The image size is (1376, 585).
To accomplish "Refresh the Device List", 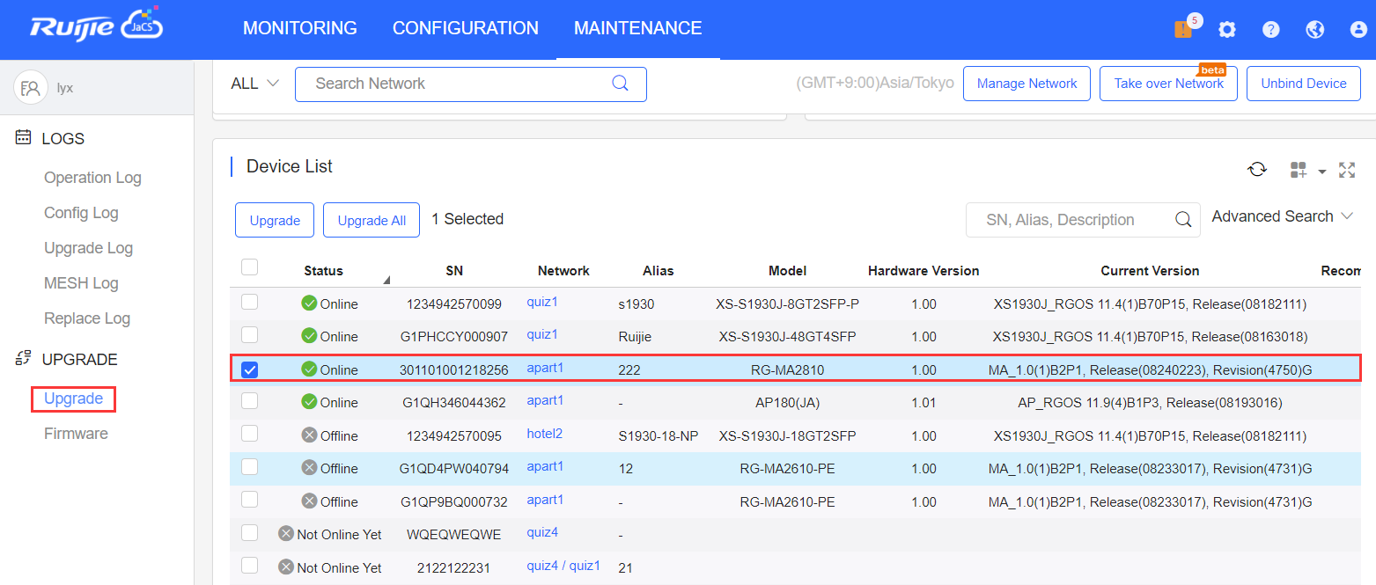I will pos(1257,170).
